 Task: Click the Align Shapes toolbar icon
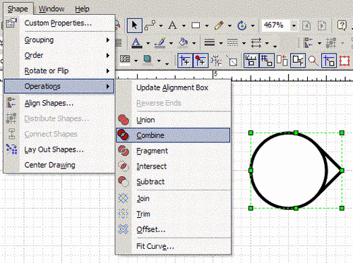(308, 43)
